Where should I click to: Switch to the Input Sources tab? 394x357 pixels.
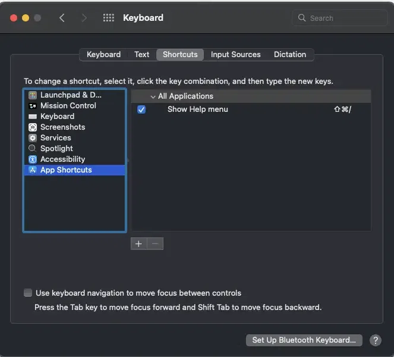coord(235,54)
